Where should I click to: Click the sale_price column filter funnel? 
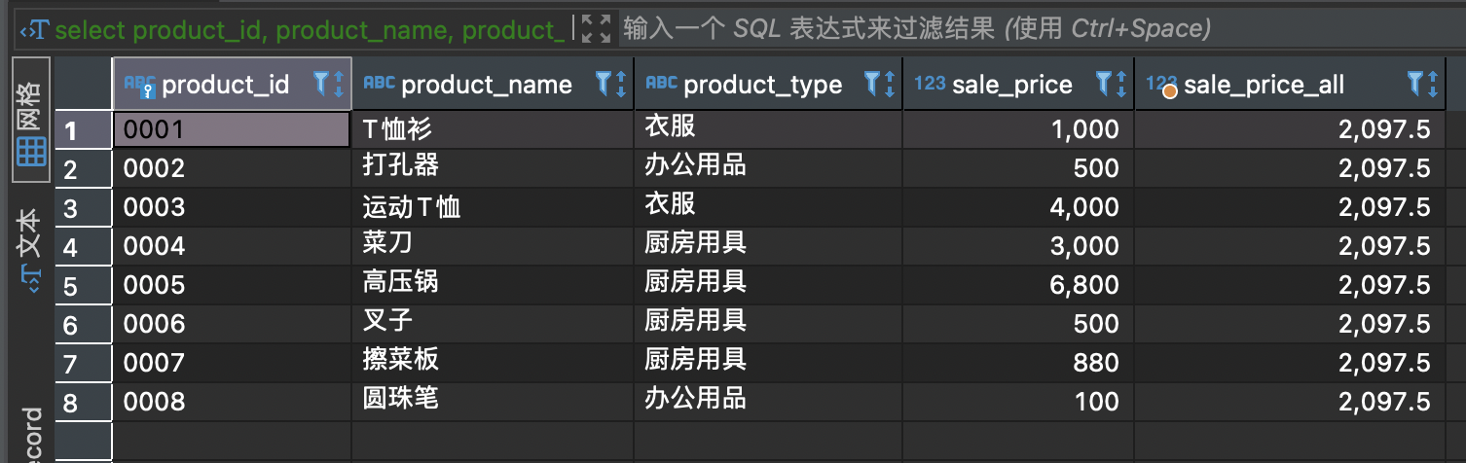point(1104,85)
